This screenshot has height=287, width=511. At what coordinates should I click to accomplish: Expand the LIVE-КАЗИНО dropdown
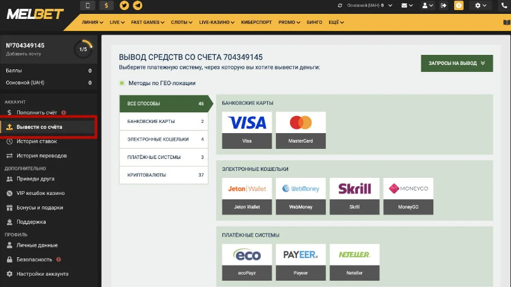point(217,22)
